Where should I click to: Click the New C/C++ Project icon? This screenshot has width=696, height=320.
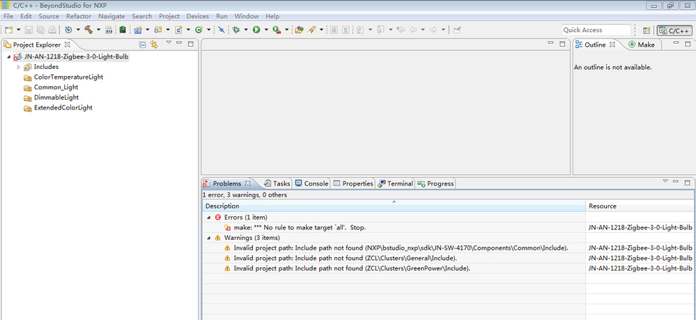pos(138,30)
